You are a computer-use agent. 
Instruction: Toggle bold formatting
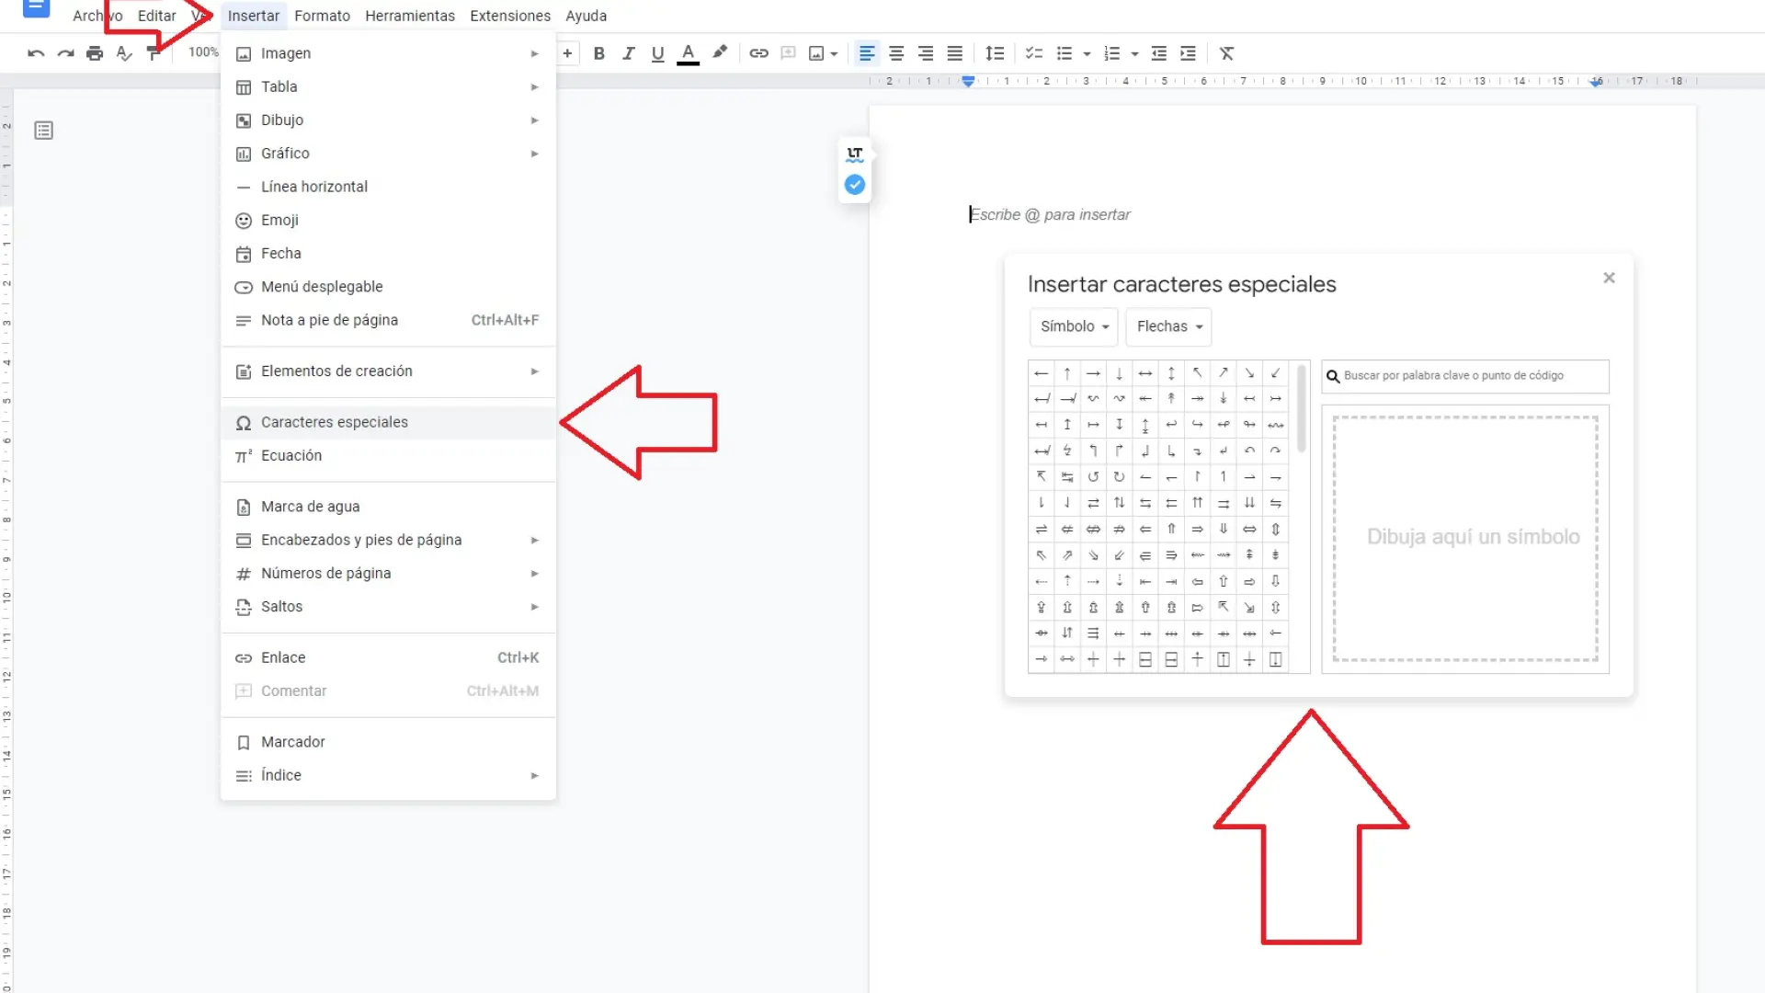click(x=599, y=53)
